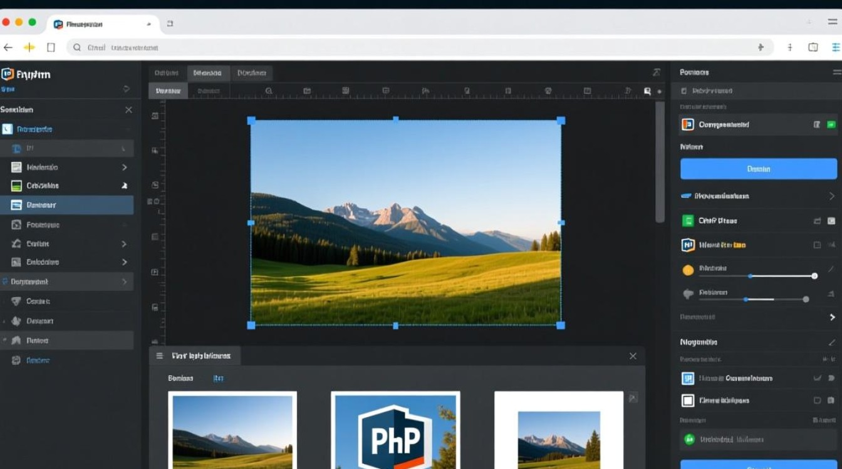Switch to the active middle tab above canvas
Image resolution: width=842 pixels, height=469 pixels.
tap(207, 73)
